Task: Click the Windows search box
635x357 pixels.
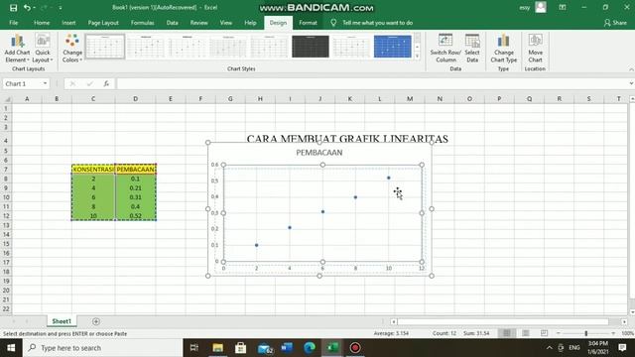Action: [x=103, y=348]
